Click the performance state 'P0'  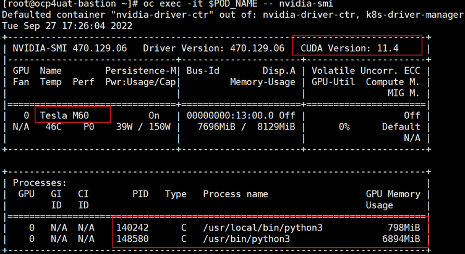(x=88, y=127)
